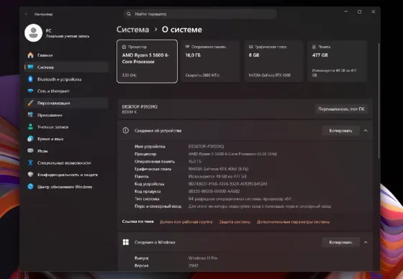Click the Код продукта value
Viewport: 403px width, 279px height.
point(214,191)
